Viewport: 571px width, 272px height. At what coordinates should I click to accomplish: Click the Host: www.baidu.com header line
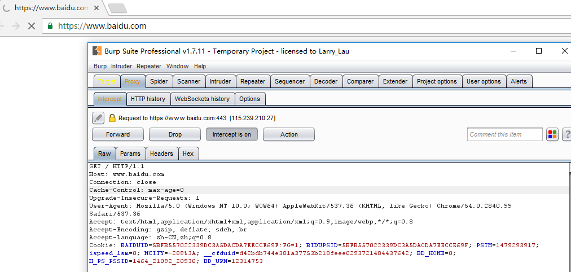126,174
